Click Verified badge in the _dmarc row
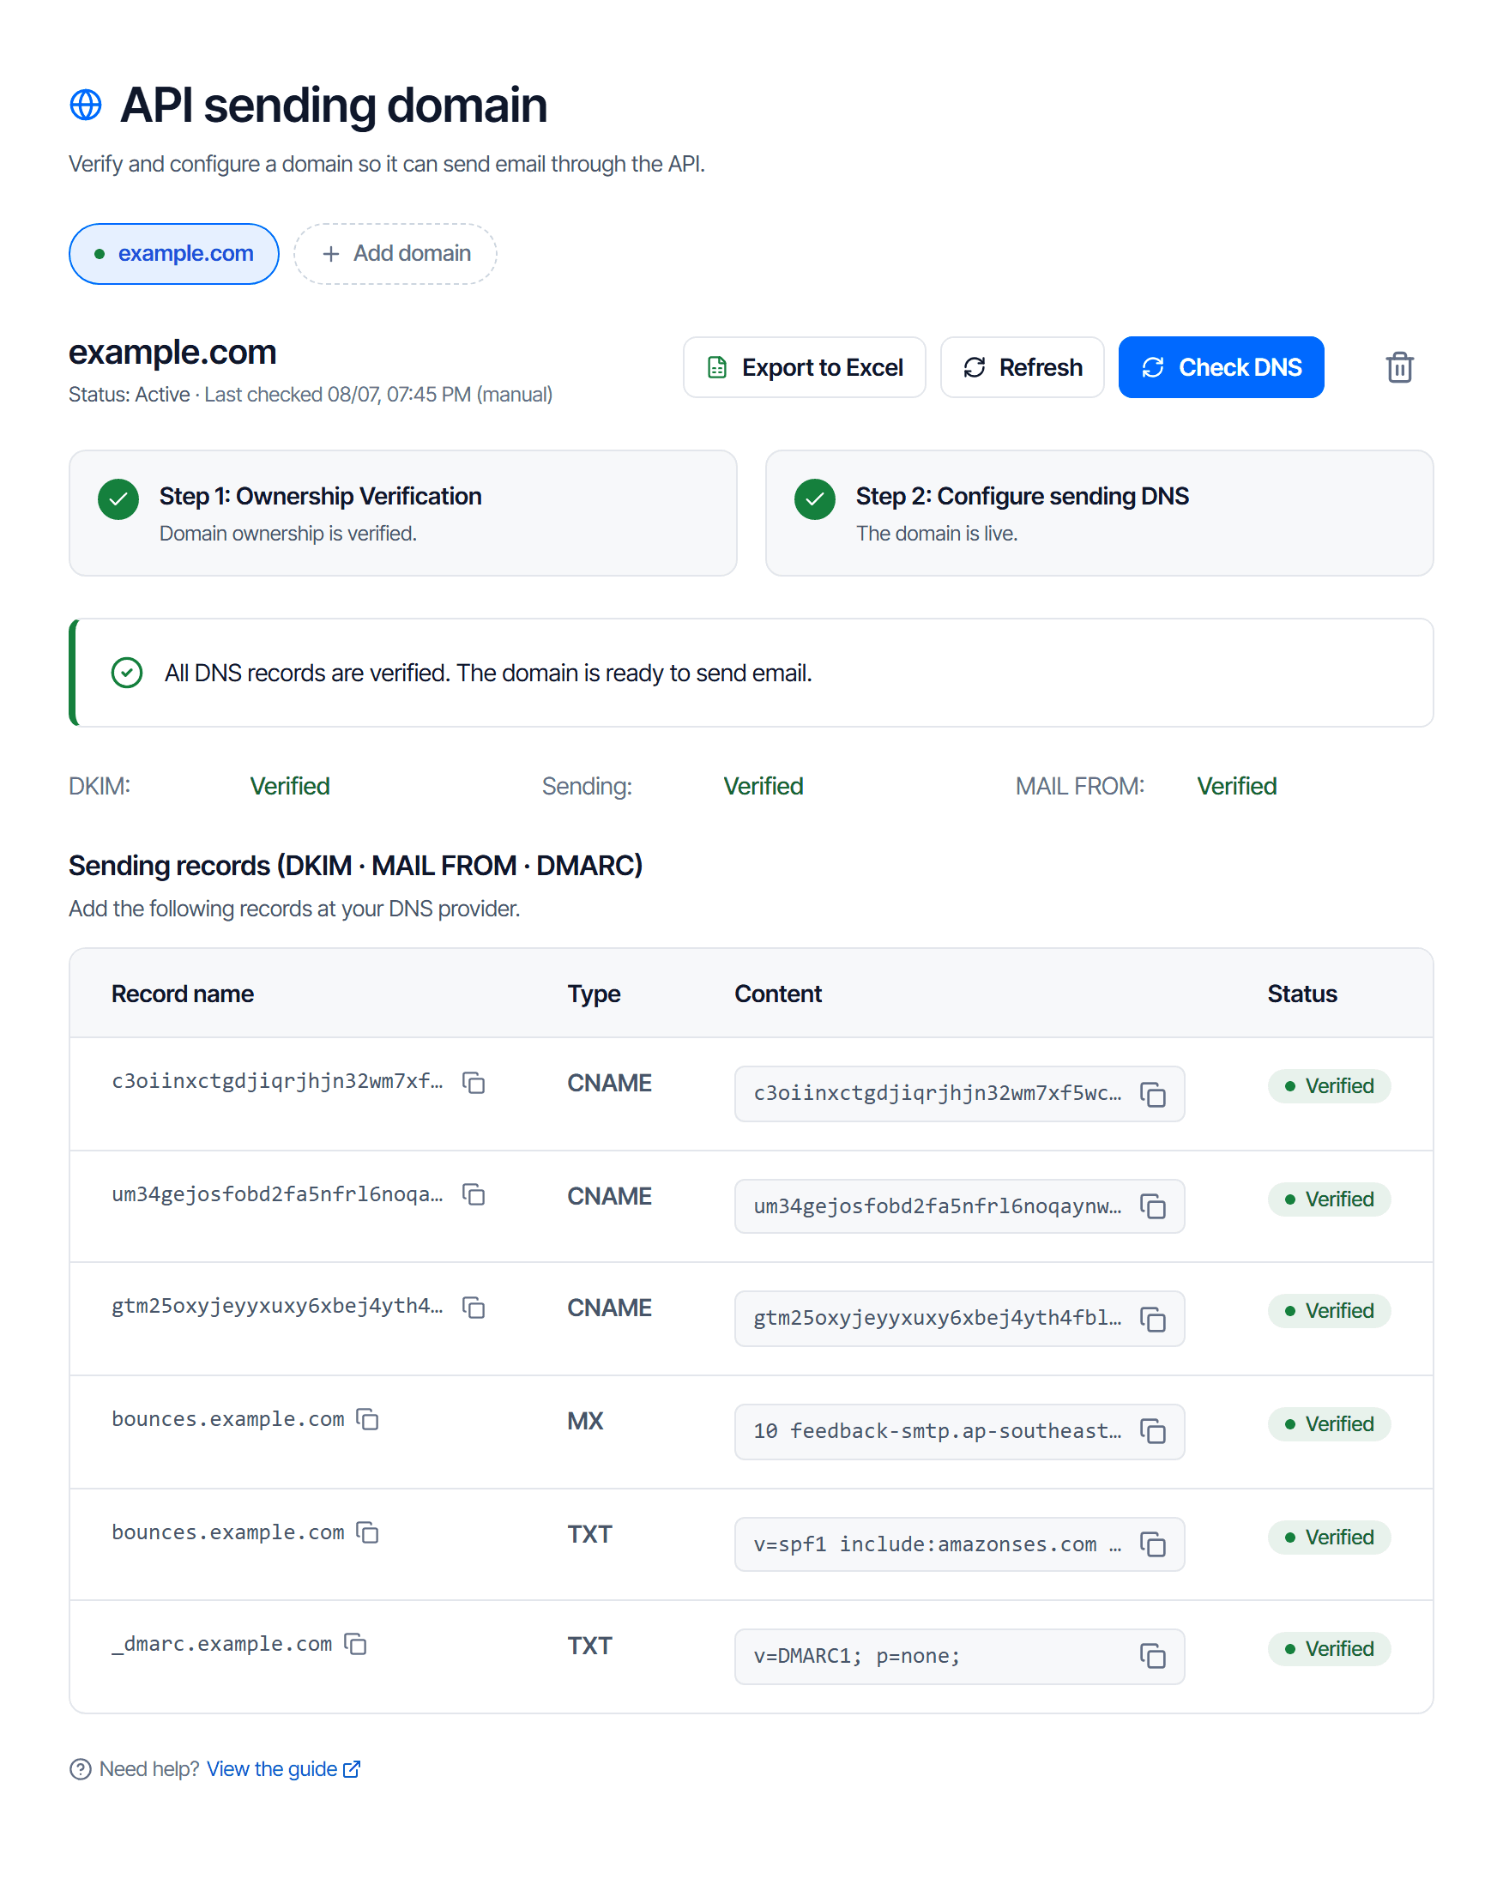1503x1879 pixels. 1329,1649
